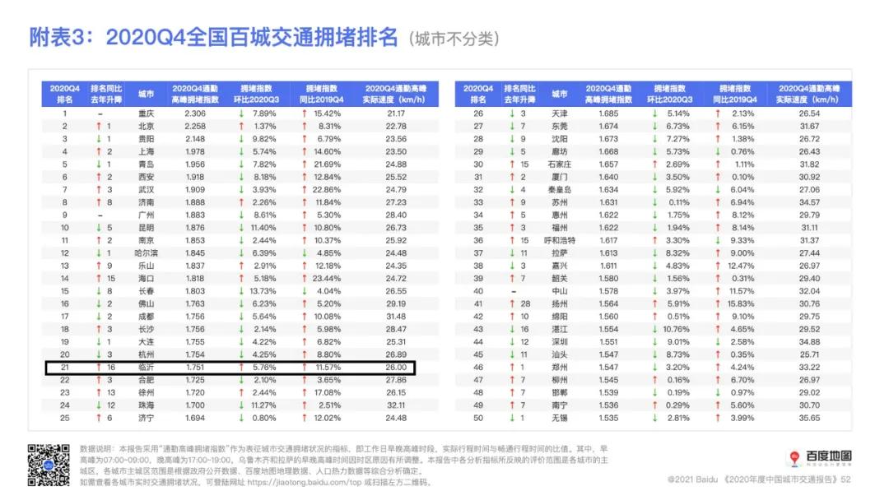Select the subtitle '(城市不分类)'
This screenshot has width=889, height=500.
tap(454, 39)
